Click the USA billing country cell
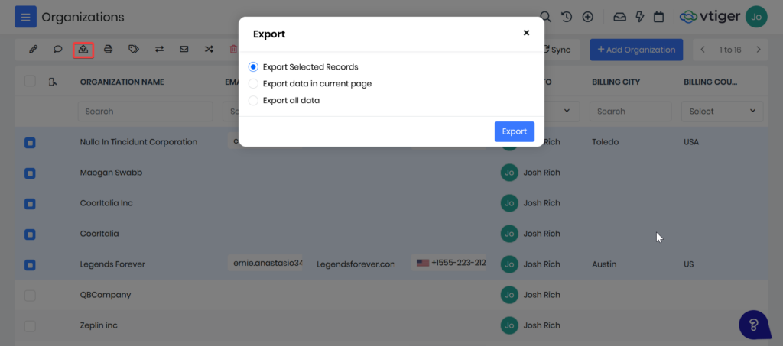 [691, 142]
